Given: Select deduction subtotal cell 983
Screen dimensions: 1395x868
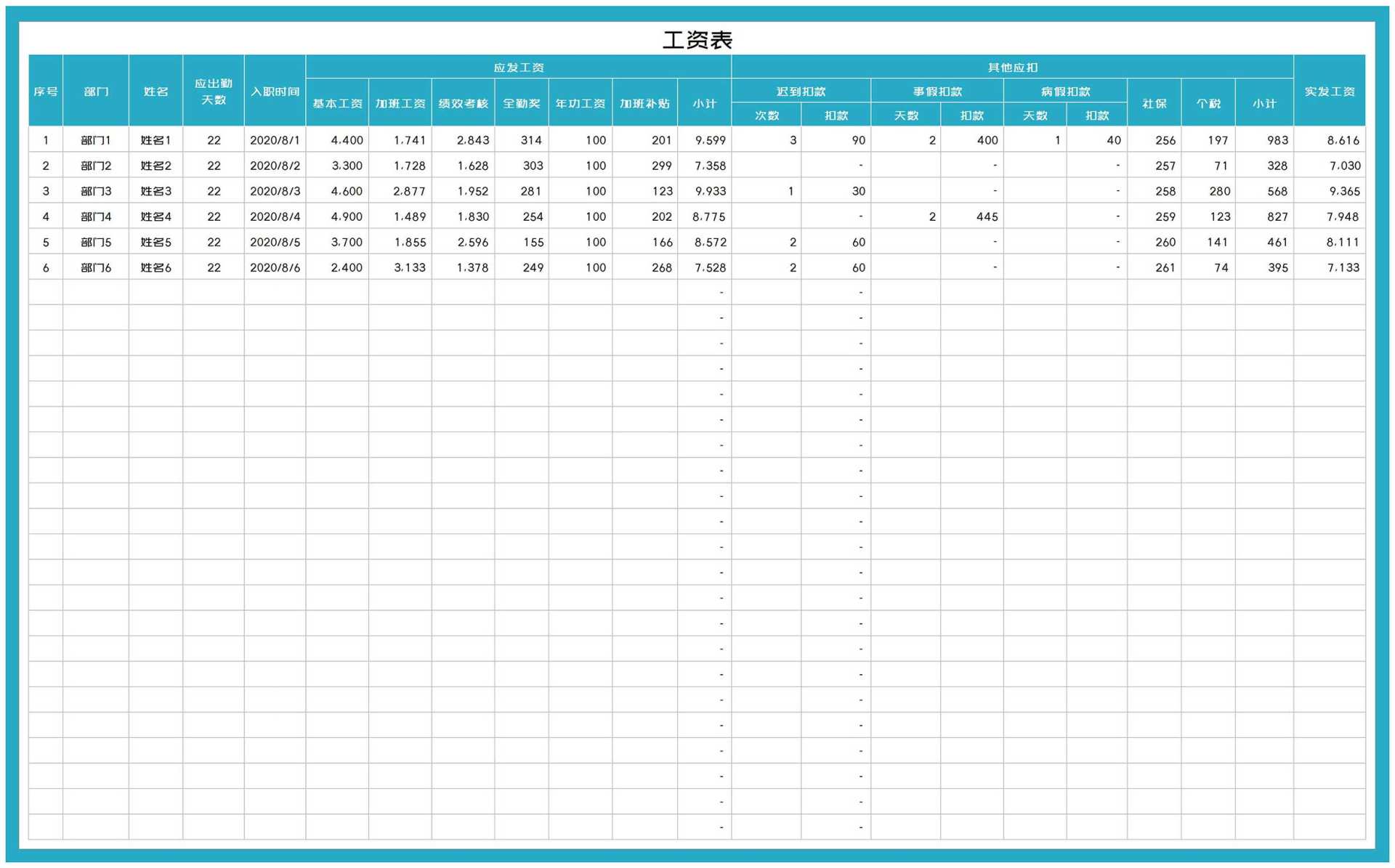Looking at the screenshot, I should coord(1264,139).
